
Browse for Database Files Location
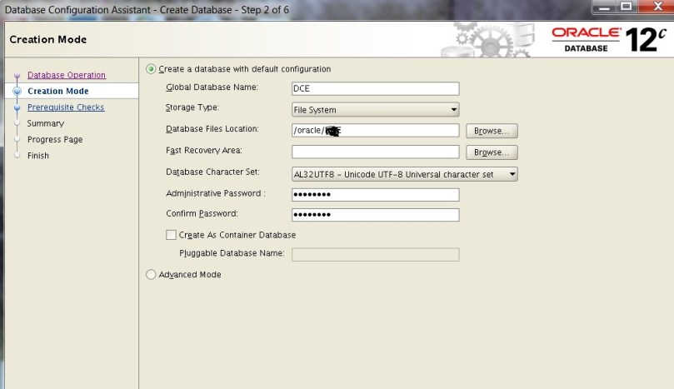point(492,131)
